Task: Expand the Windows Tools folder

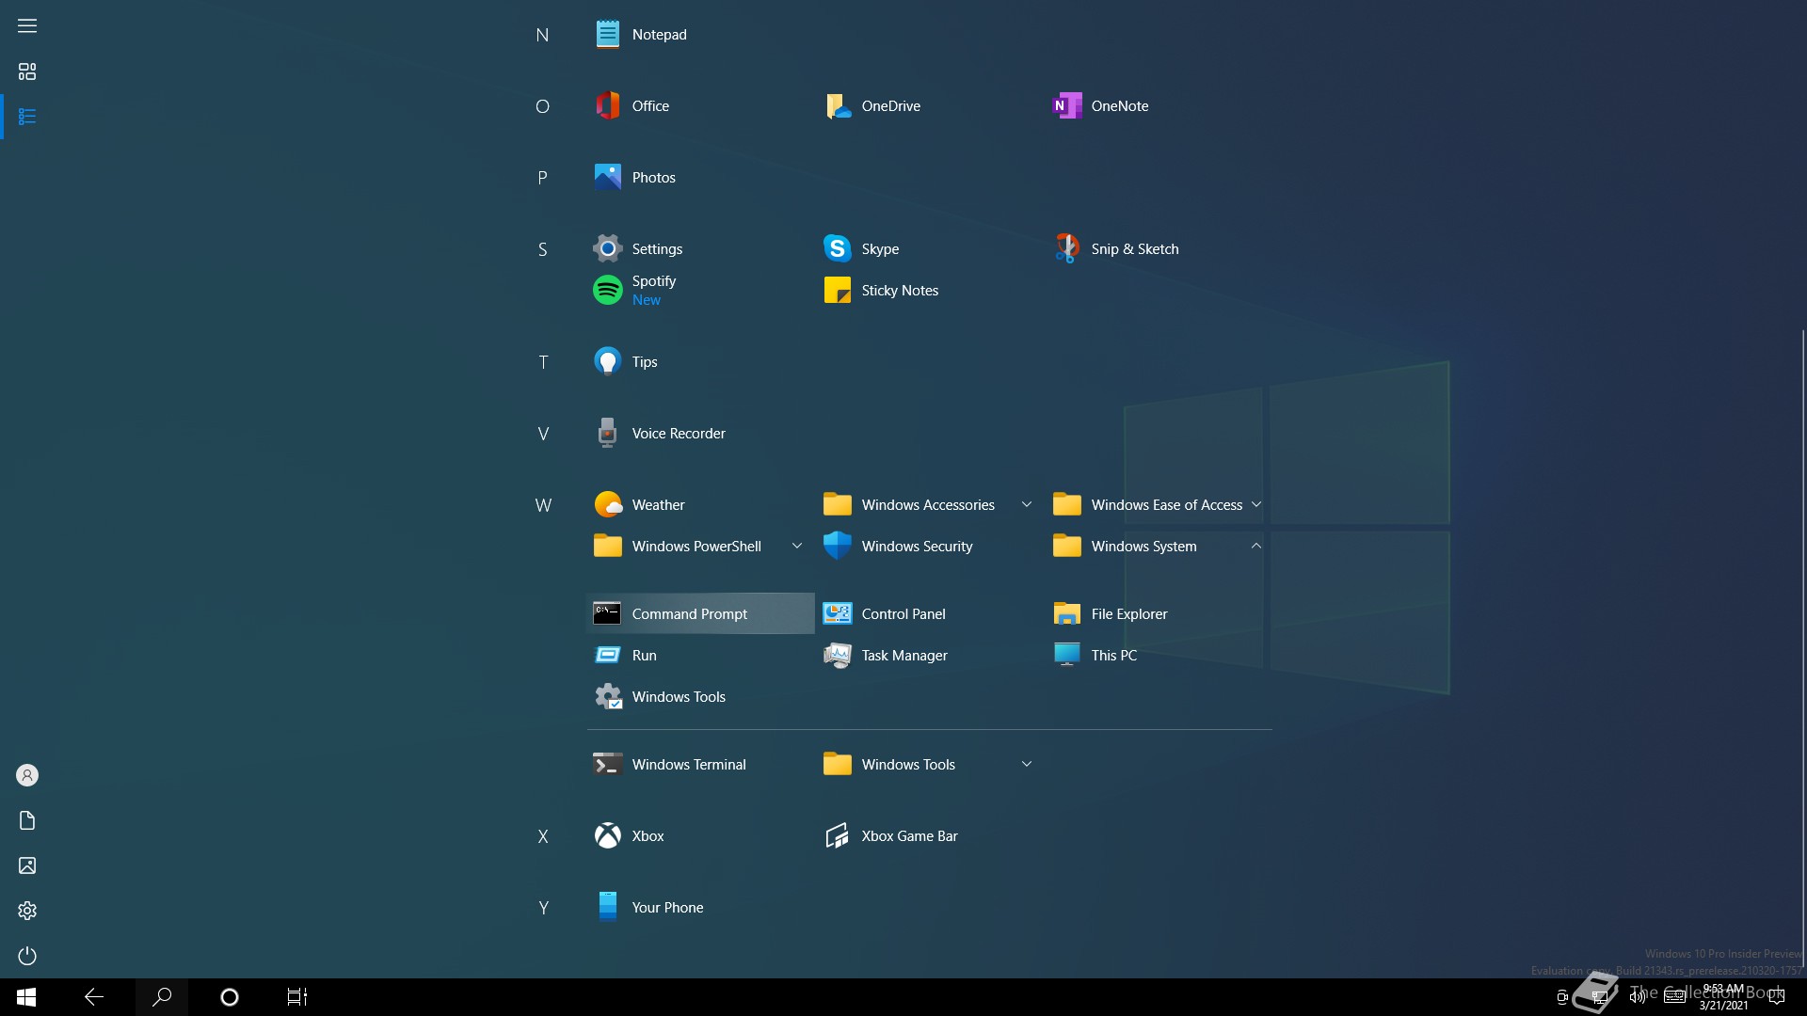Action: 930,765
